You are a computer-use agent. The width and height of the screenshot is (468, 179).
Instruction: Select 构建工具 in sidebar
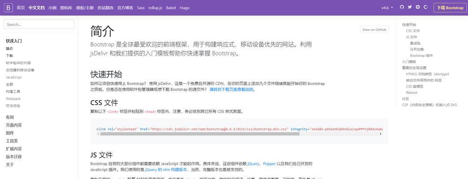click(13, 91)
